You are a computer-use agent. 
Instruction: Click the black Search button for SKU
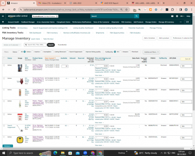(x=51, y=45)
